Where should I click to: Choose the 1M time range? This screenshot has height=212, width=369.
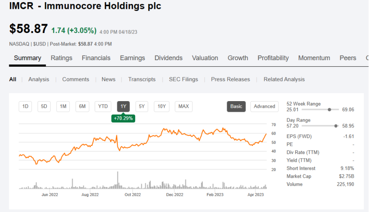click(x=63, y=106)
